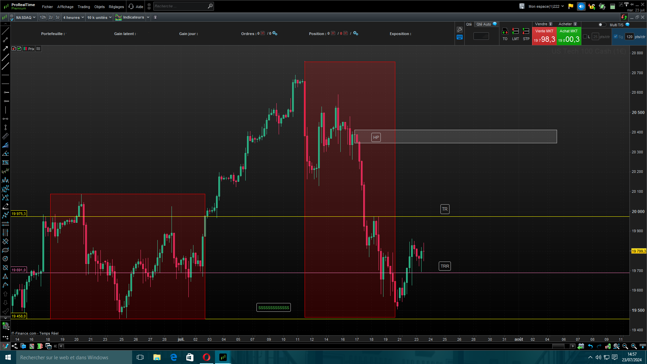
Task: Click the Achat MKT buy button
Action: tap(569, 36)
